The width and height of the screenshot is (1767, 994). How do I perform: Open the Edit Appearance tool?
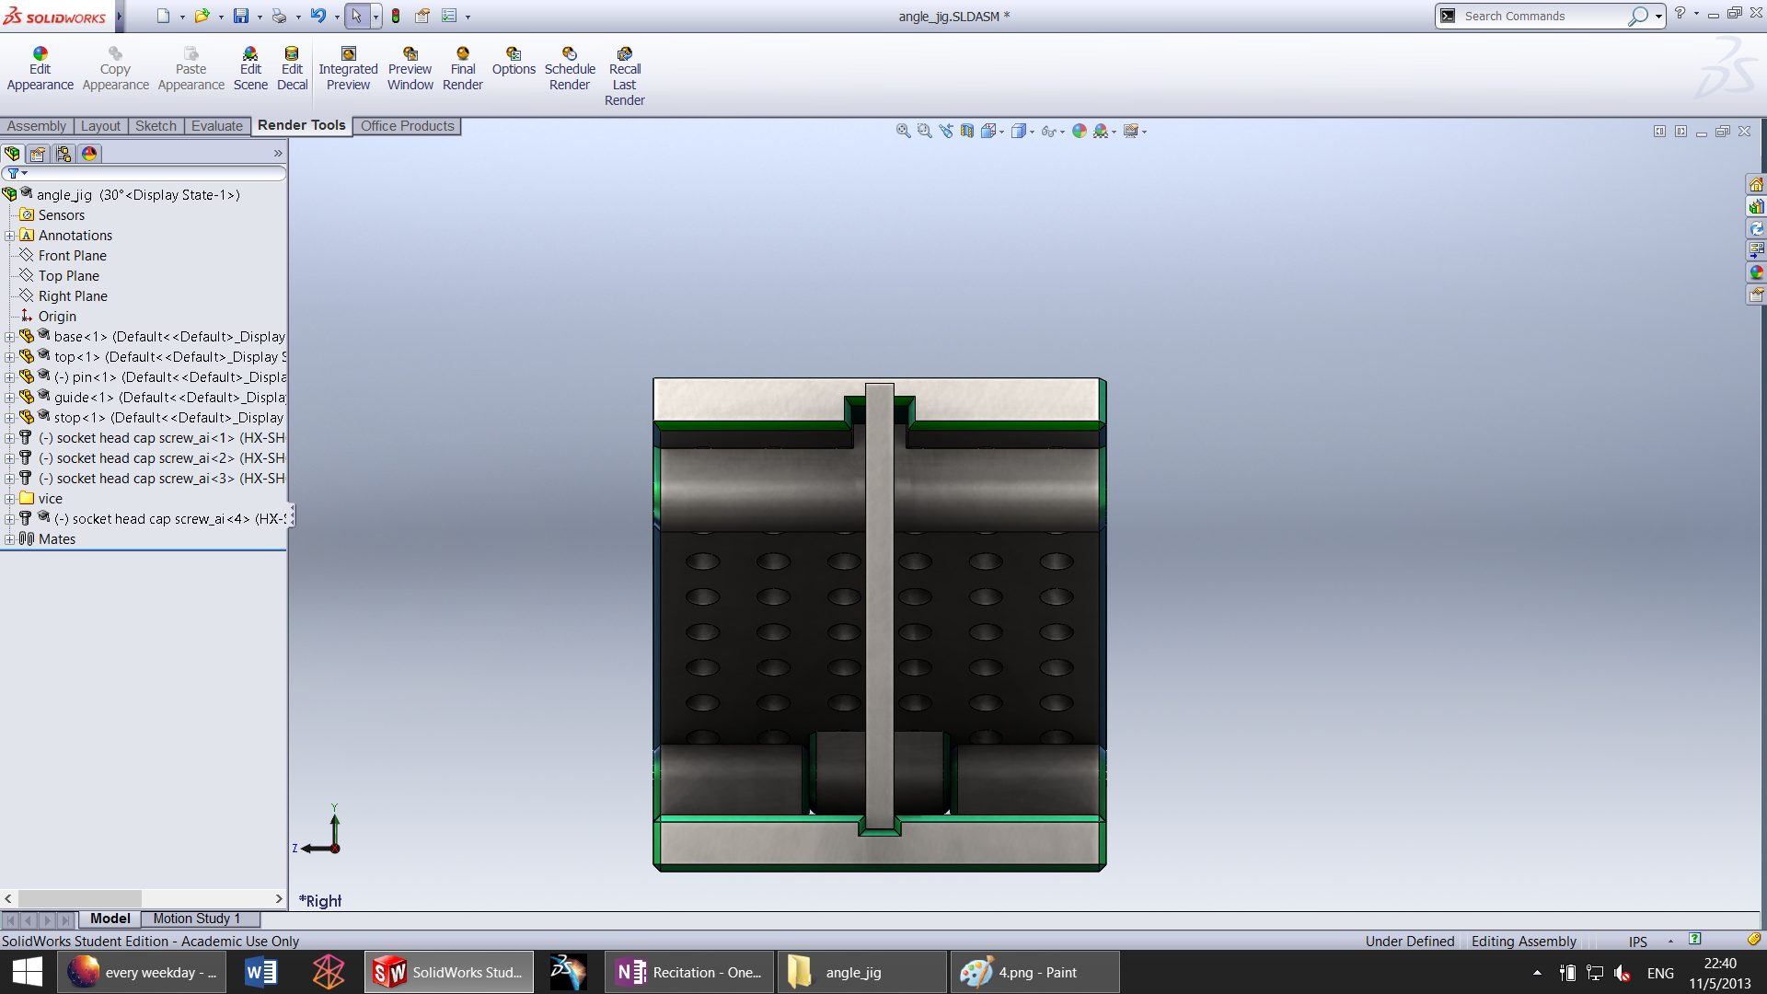click(40, 70)
